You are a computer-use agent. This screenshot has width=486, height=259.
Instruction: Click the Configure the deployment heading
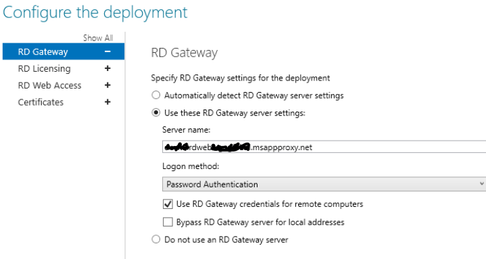coord(95,13)
